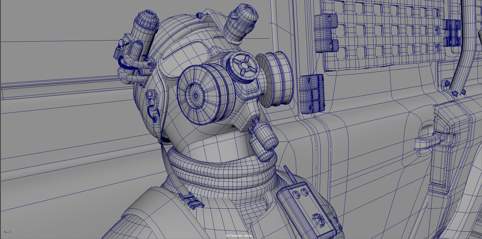This screenshot has height=239, width=482.
Task: Select the lower hinge block on the door
Action: click(312, 94)
